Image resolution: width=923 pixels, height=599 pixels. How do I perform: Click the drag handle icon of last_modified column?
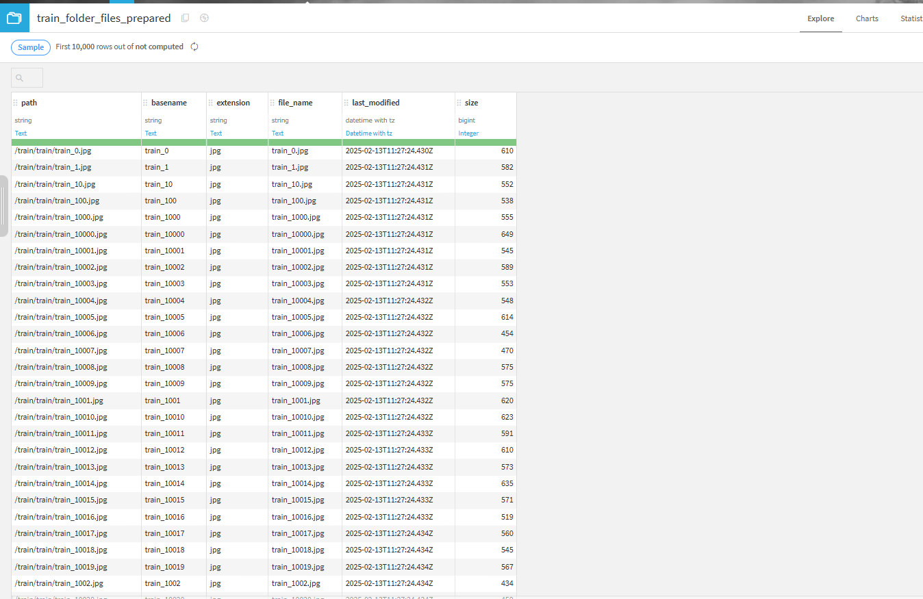(x=346, y=103)
